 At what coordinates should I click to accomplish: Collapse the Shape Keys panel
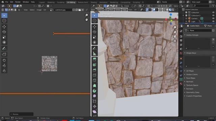point(191,53)
